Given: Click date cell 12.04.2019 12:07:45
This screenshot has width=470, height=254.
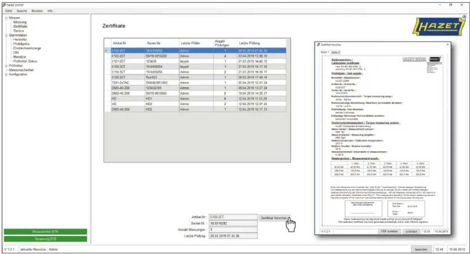Looking at the screenshot, I should (262, 104).
